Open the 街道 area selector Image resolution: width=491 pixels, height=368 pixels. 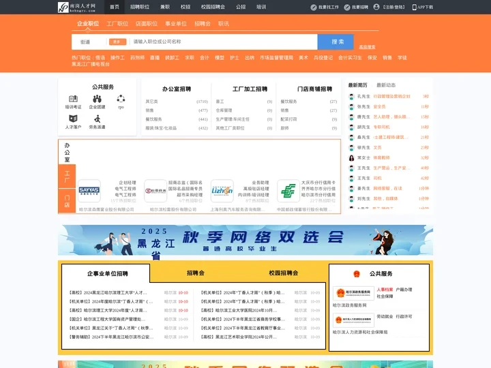pyautogui.click(x=85, y=42)
